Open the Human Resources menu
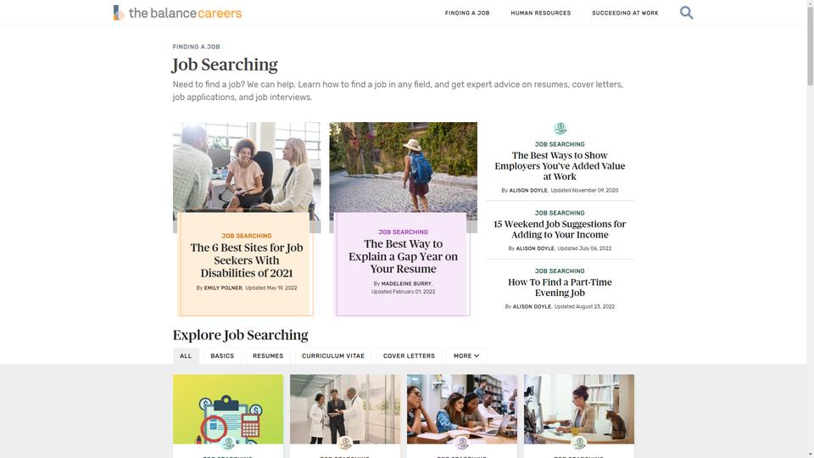This screenshot has height=458, width=814. [x=540, y=13]
